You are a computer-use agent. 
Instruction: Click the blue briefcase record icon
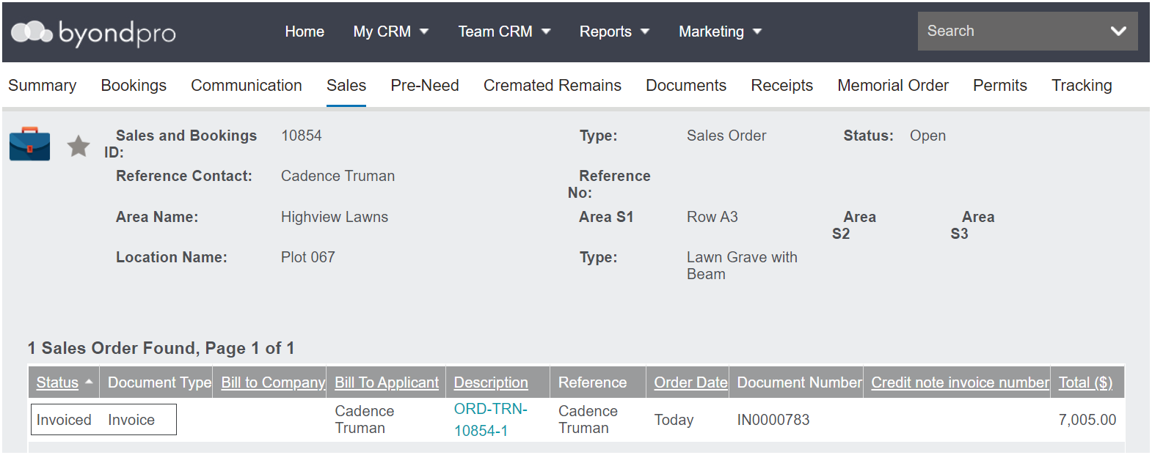(x=29, y=144)
